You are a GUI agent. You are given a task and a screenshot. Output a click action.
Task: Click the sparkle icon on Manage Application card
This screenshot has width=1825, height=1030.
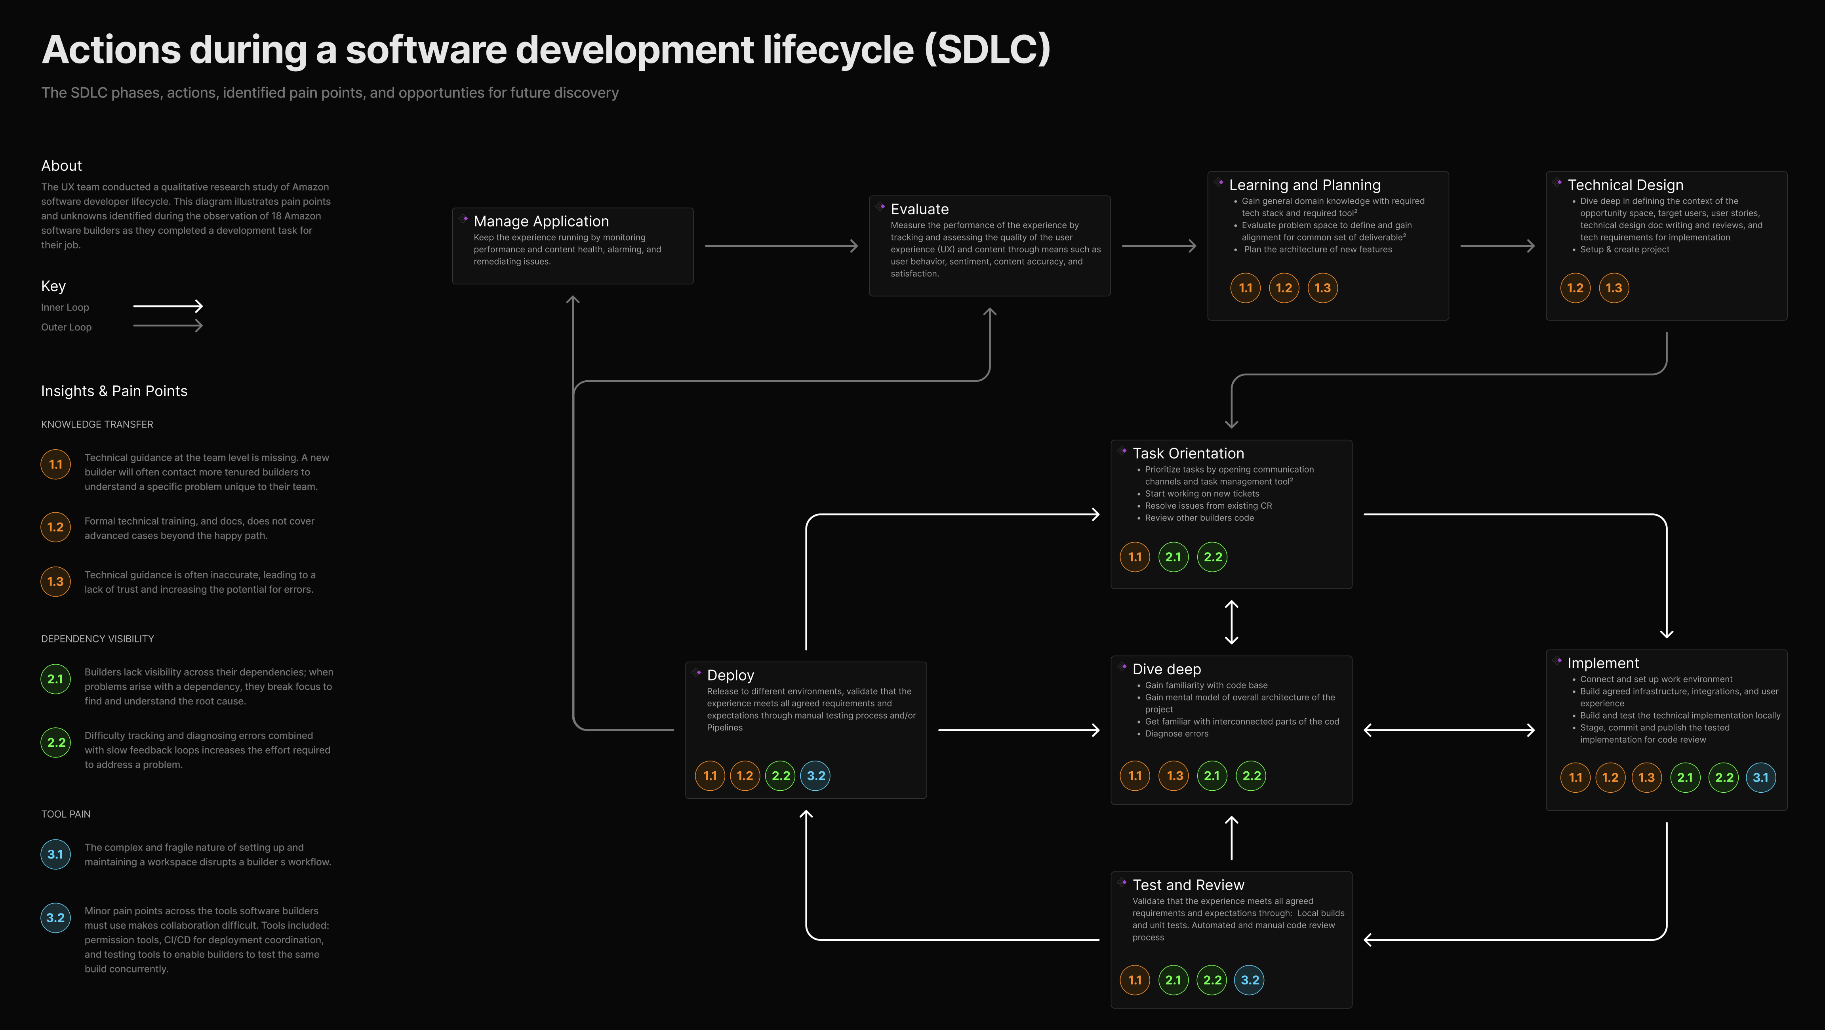463,218
